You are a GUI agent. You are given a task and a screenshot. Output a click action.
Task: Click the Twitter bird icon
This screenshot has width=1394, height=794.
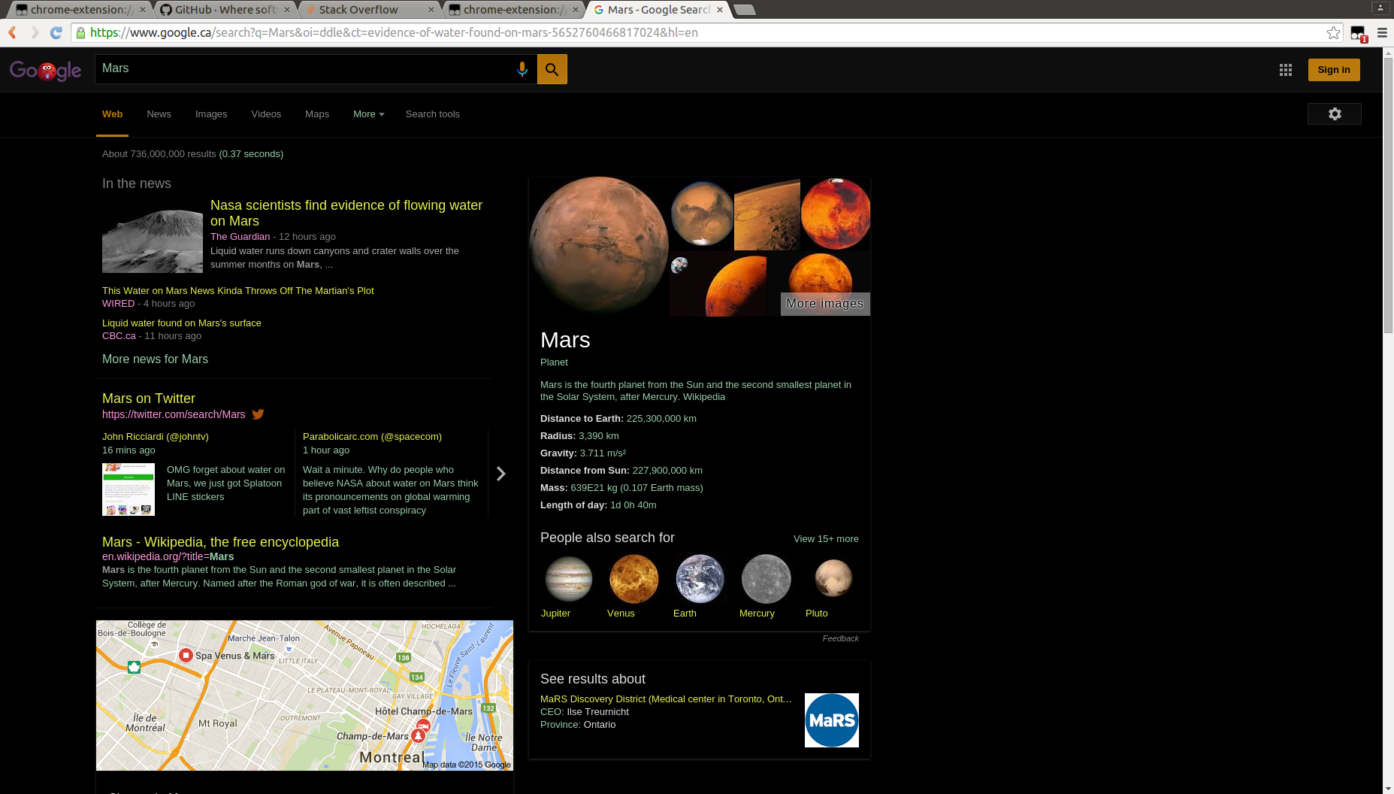[258, 414]
